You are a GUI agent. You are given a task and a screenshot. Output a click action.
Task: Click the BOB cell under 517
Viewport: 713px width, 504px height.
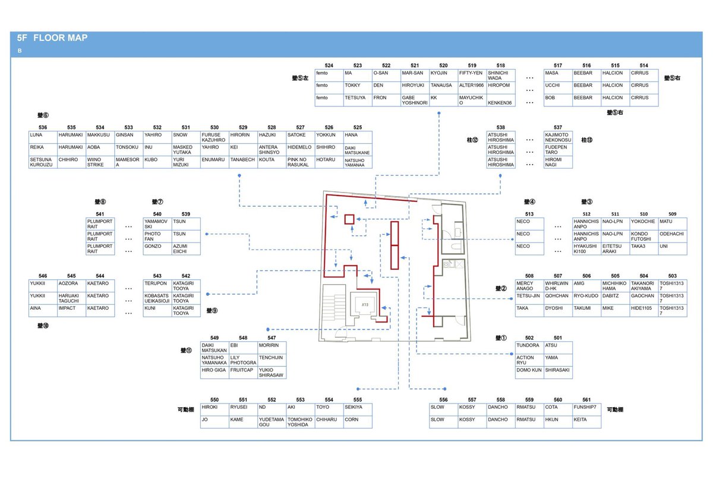(558, 100)
